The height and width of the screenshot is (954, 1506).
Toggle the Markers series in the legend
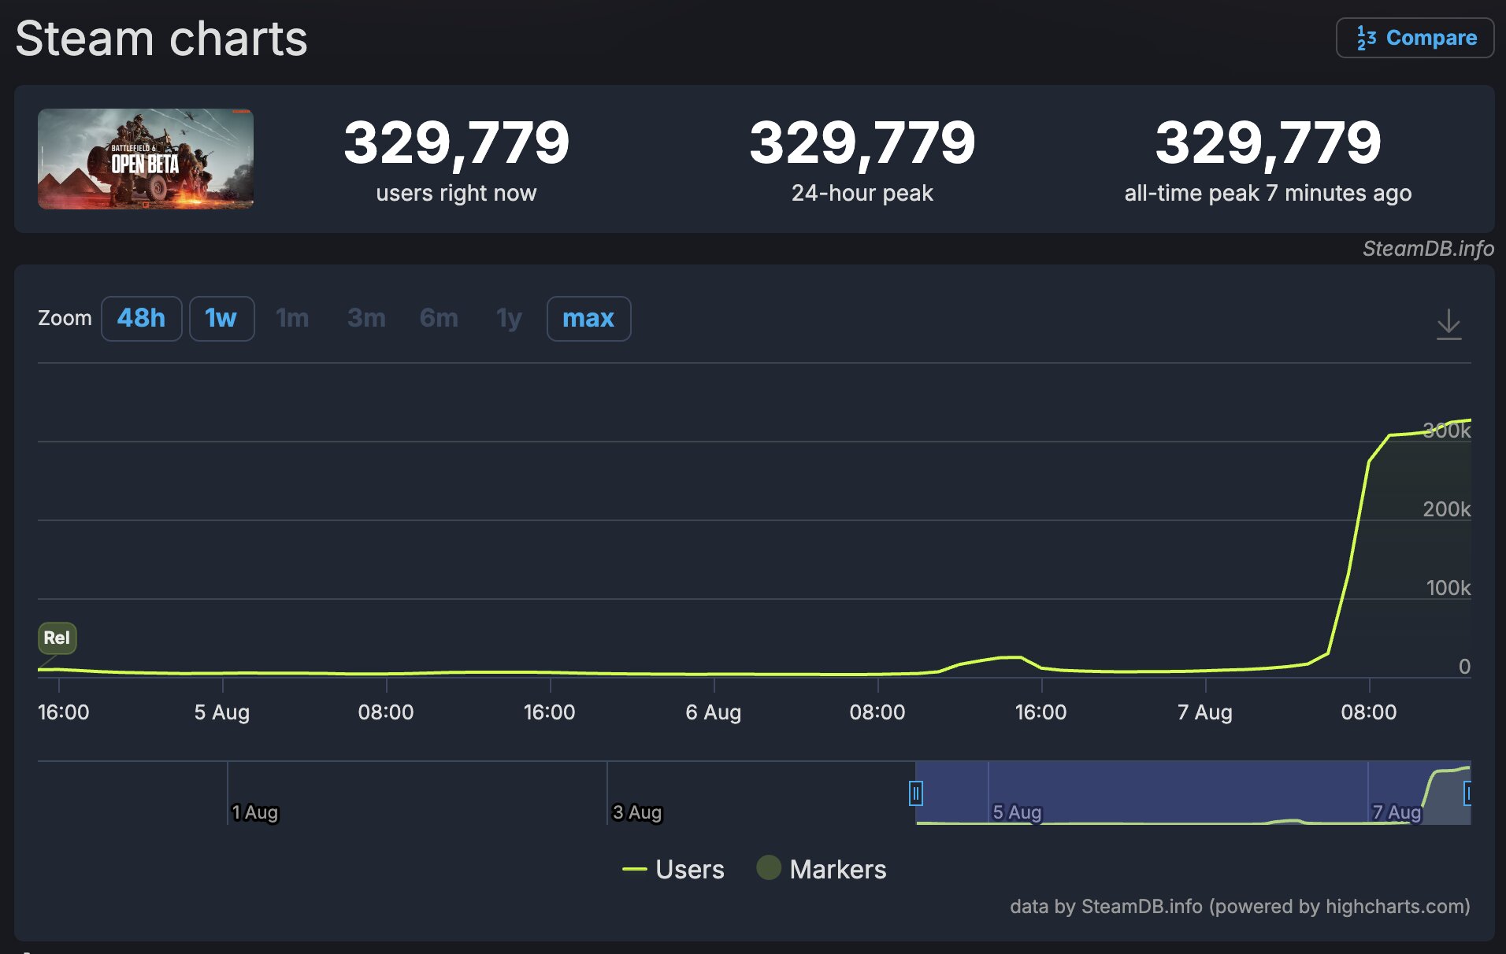point(822,869)
